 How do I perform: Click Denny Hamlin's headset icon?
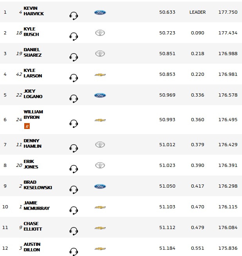(73, 148)
